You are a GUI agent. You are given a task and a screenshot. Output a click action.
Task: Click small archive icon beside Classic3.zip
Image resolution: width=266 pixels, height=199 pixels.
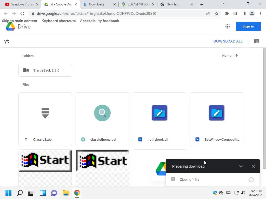pos(26,139)
